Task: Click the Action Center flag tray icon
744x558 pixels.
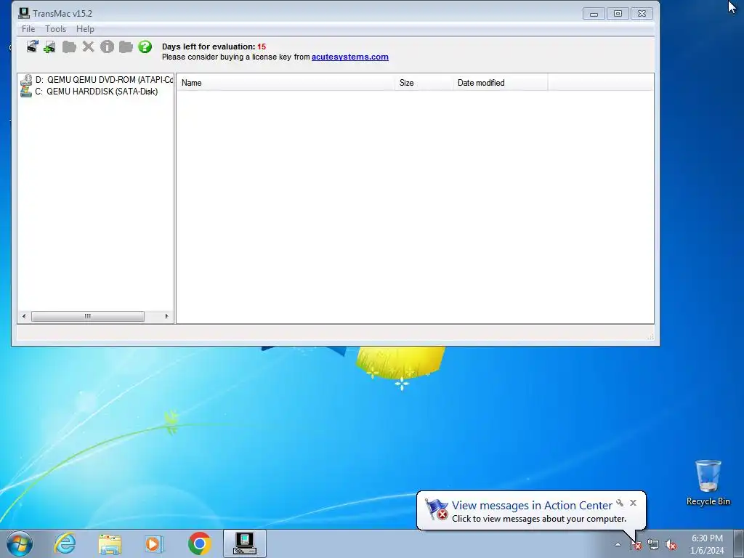Action: (x=635, y=545)
